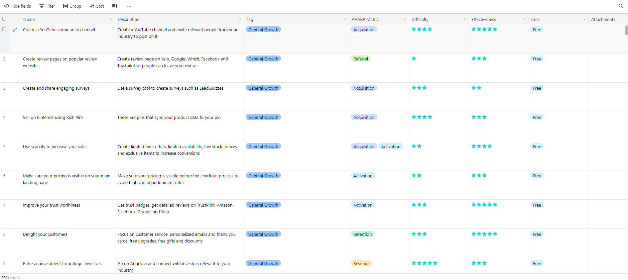This screenshot has height=280, width=628.
Task: Click Free cost tag in row 9
Action: pos(537,263)
